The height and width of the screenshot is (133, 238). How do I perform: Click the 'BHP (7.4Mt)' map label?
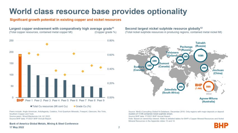click(x=199, y=87)
